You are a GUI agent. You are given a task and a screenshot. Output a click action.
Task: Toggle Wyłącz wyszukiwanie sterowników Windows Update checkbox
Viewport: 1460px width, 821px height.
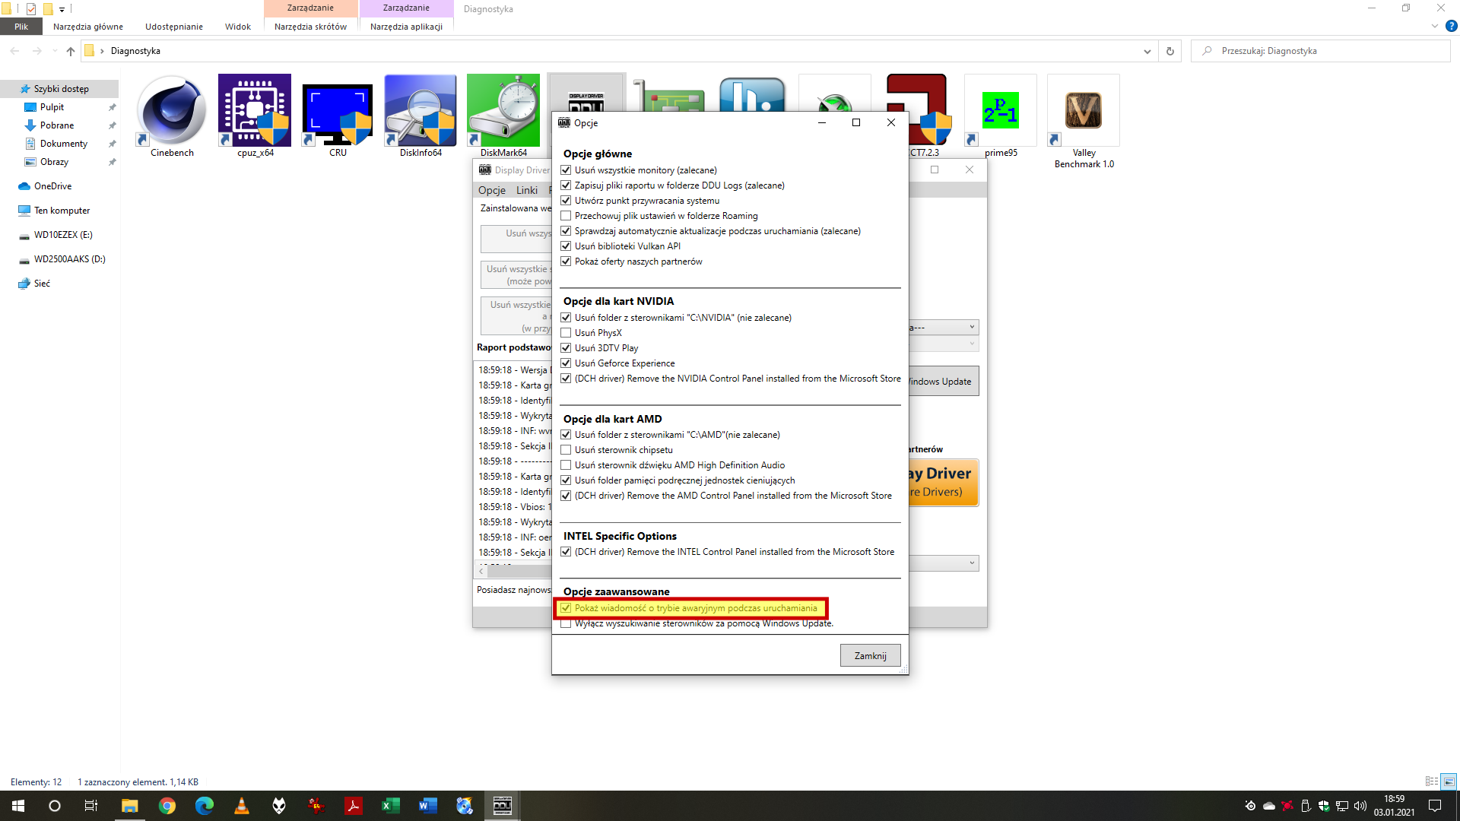[566, 624]
